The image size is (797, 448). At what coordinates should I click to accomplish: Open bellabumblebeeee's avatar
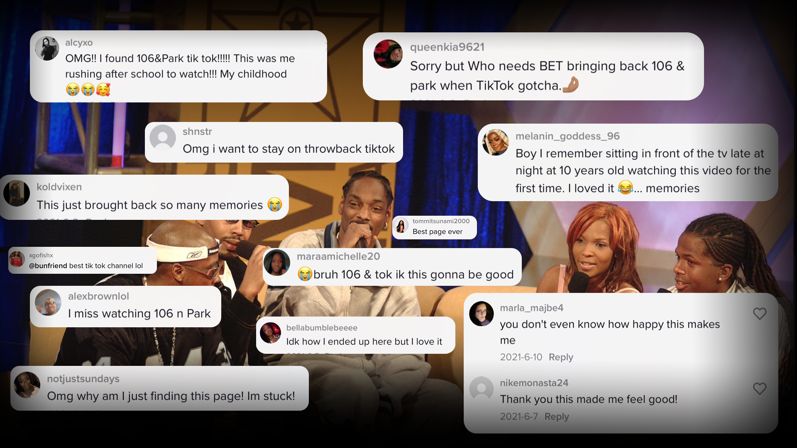[270, 333]
